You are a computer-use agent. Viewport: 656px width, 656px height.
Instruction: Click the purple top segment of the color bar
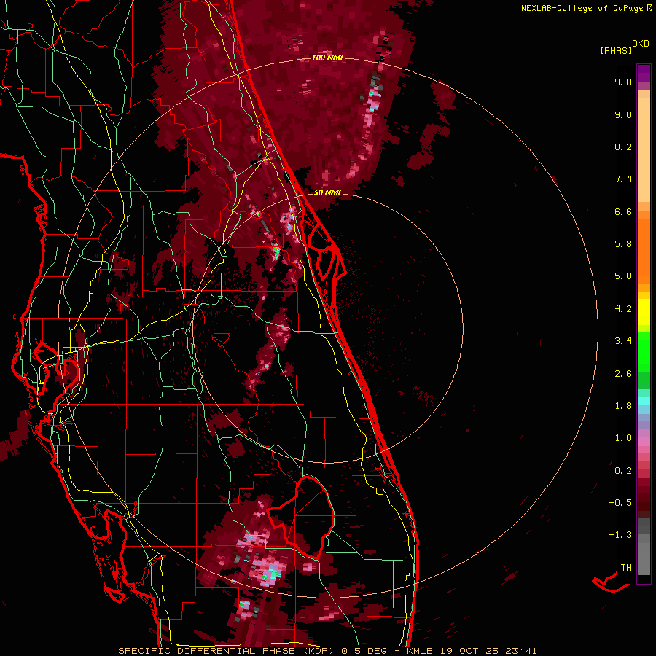(x=644, y=73)
